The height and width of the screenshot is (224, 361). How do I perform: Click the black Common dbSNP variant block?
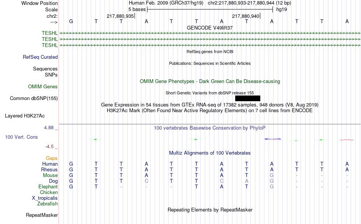248,98
